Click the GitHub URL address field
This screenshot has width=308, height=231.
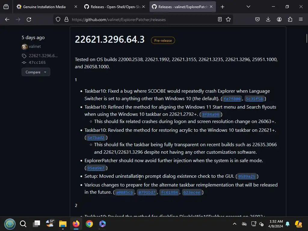pos(143,20)
